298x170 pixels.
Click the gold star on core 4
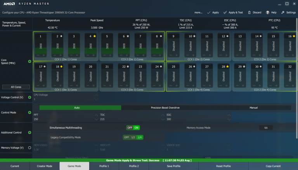95,36
